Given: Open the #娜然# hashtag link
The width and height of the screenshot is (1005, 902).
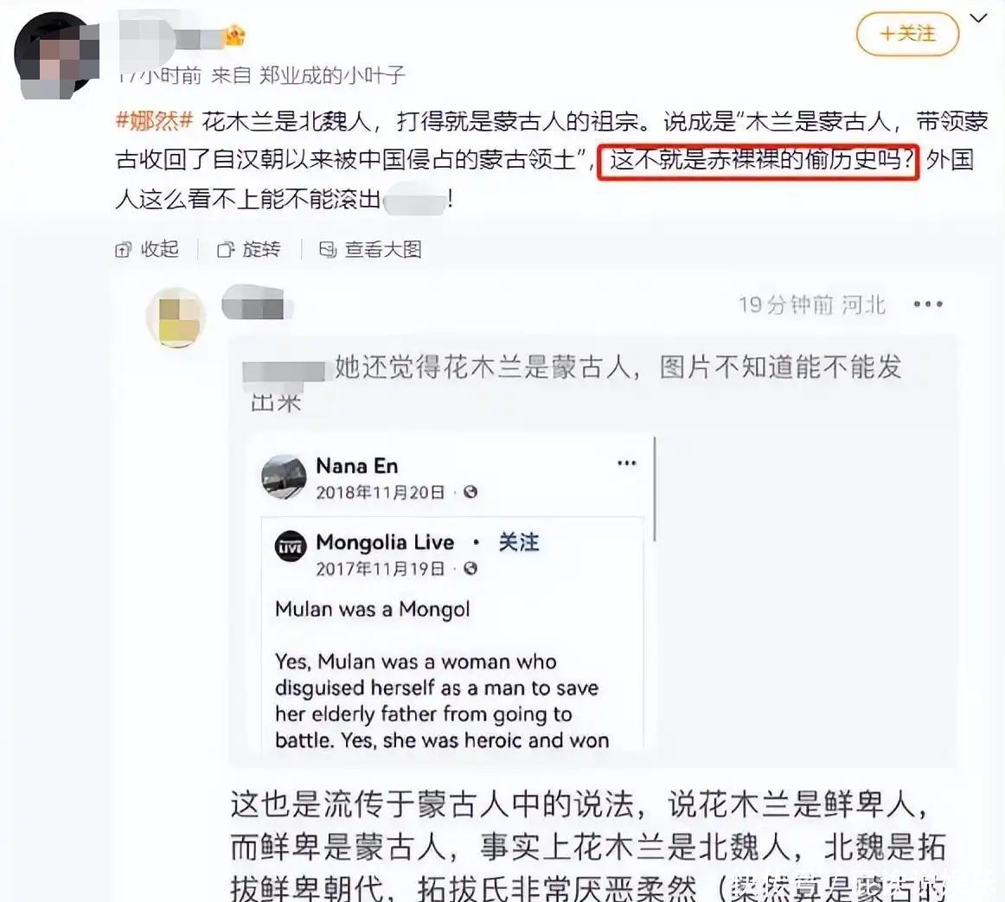Looking at the screenshot, I should tap(154, 120).
